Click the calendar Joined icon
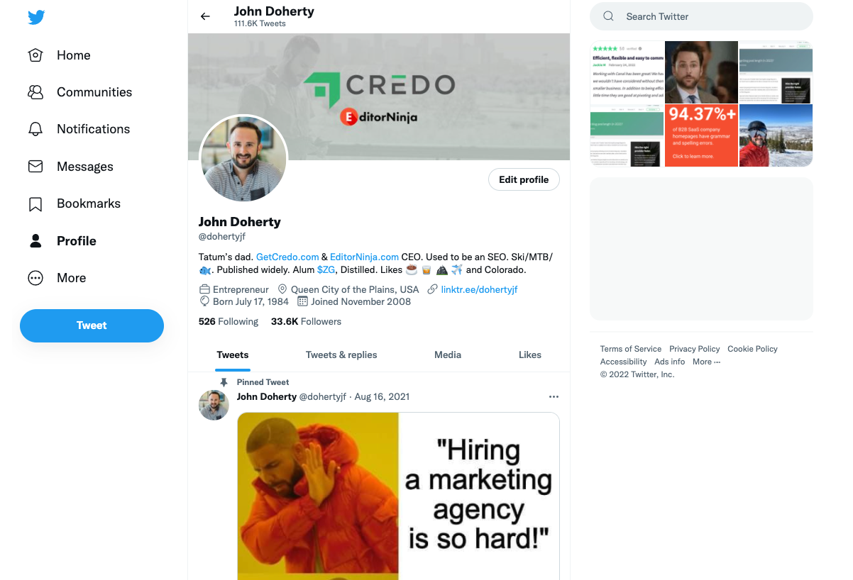The image size is (853, 580). (302, 301)
